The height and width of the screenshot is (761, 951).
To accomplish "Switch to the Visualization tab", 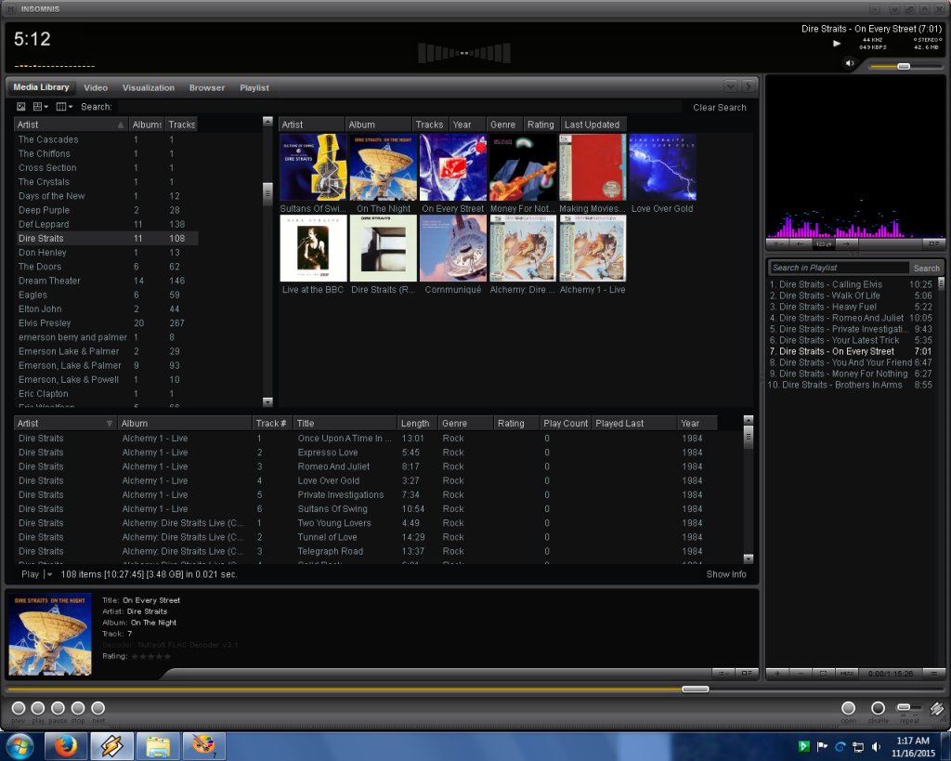I will point(149,88).
